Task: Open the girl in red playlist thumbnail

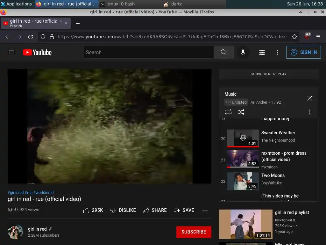Action: pyautogui.click(x=245, y=224)
